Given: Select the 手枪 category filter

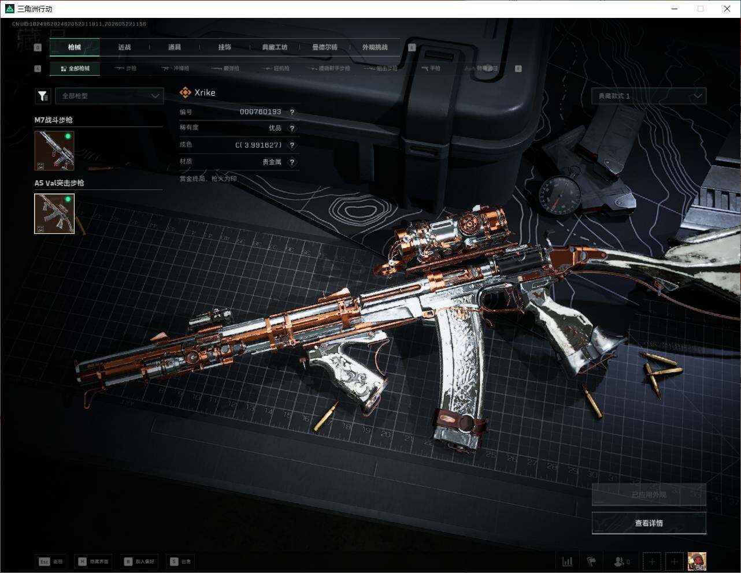Looking at the screenshot, I should point(431,68).
